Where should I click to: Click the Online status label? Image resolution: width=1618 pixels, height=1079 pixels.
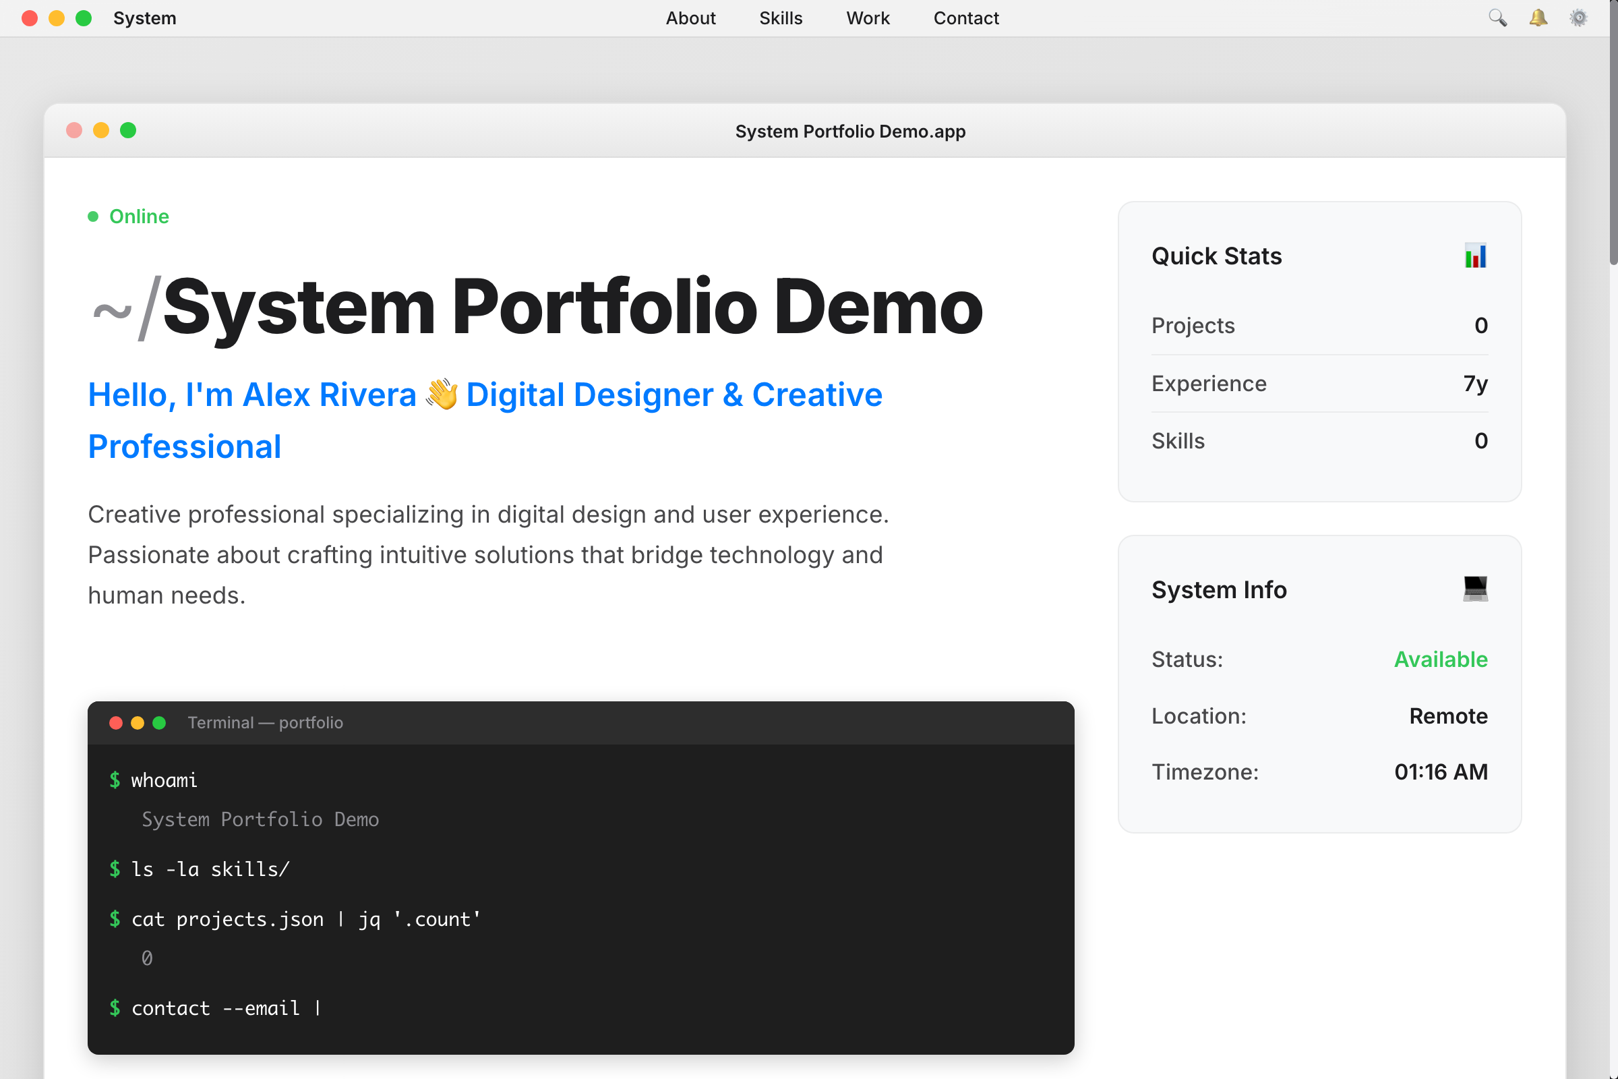(139, 216)
